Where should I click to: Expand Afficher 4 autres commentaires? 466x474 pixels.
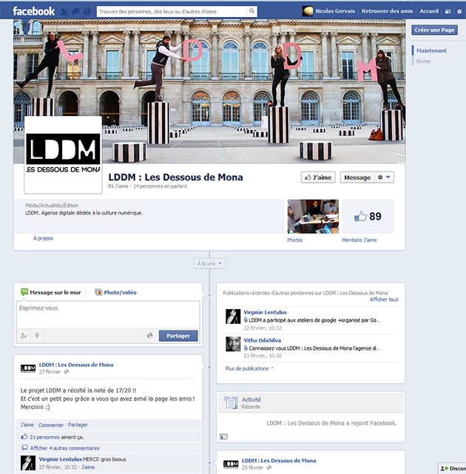click(x=64, y=448)
